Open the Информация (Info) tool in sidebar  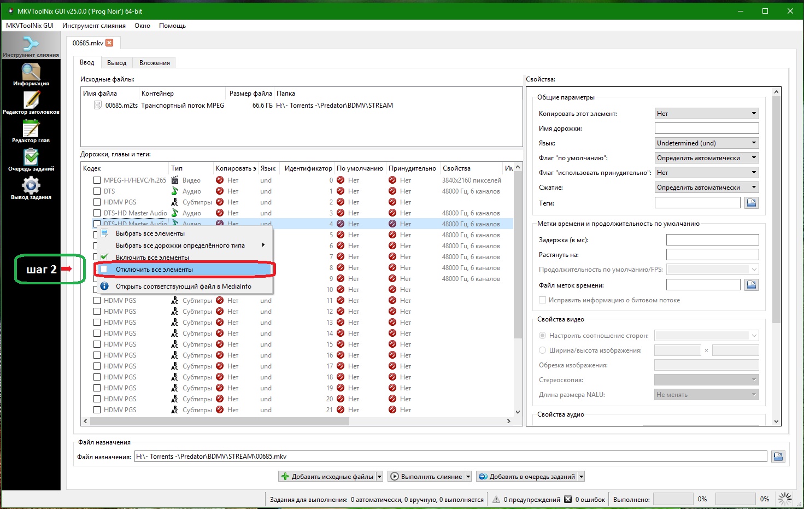(31, 74)
